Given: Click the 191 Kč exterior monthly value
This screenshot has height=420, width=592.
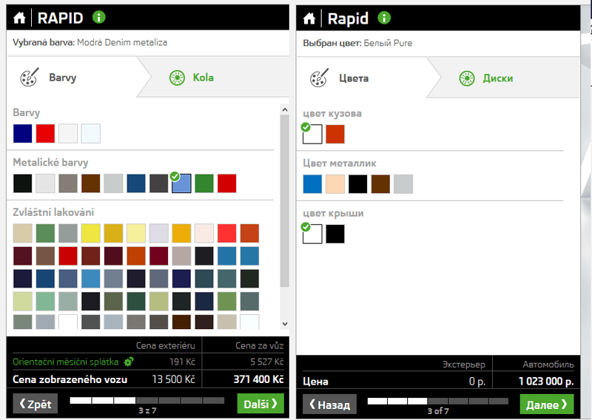Looking at the screenshot, I should pos(182,362).
